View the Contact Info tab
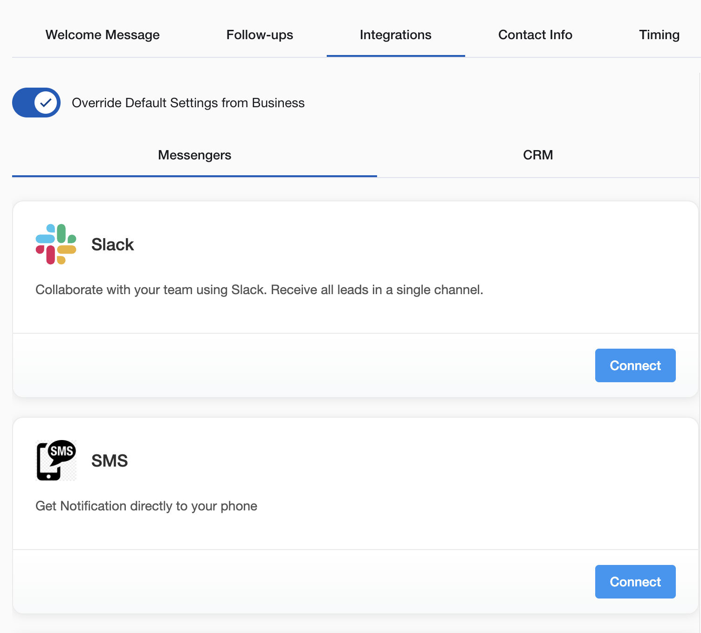The height and width of the screenshot is (633, 701). [535, 34]
